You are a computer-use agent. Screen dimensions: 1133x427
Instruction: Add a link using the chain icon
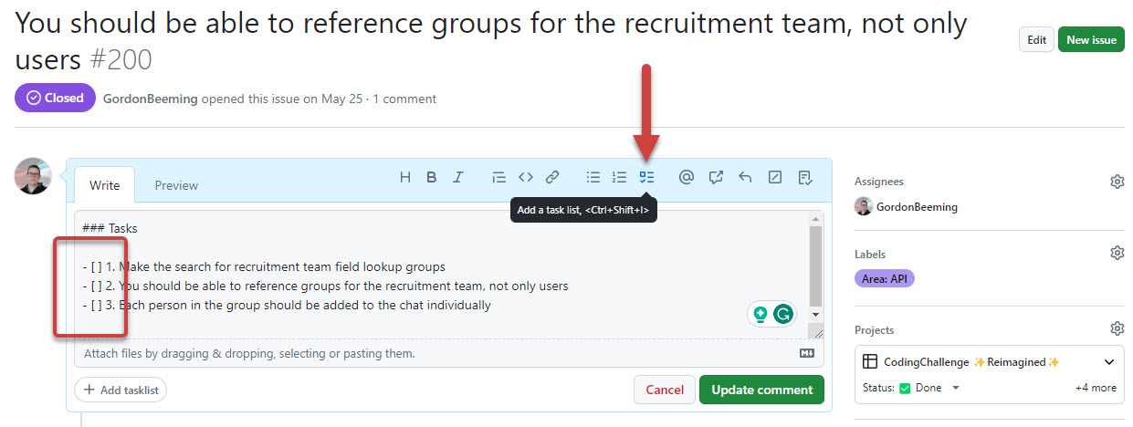[x=552, y=177]
